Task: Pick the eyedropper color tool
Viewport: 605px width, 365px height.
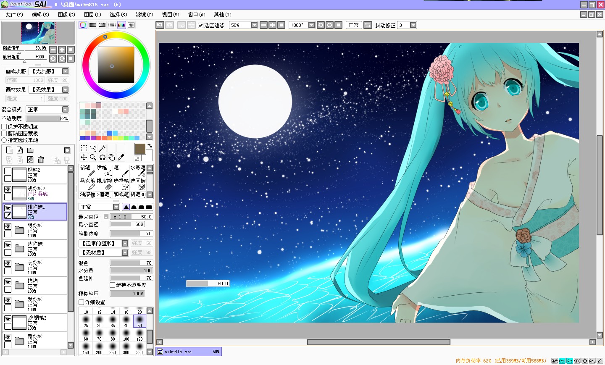Action: coord(121,158)
